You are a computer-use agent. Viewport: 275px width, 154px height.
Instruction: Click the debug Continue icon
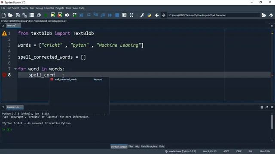tap(110, 15)
